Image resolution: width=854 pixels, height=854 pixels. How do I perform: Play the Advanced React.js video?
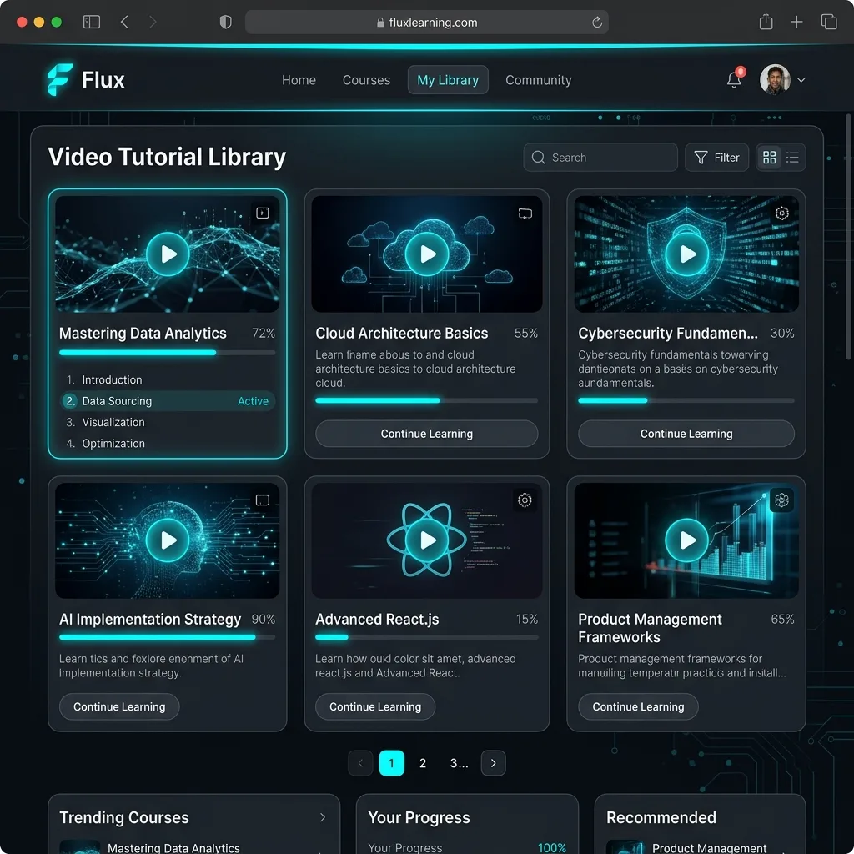pyautogui.click(x=427, y=540)
